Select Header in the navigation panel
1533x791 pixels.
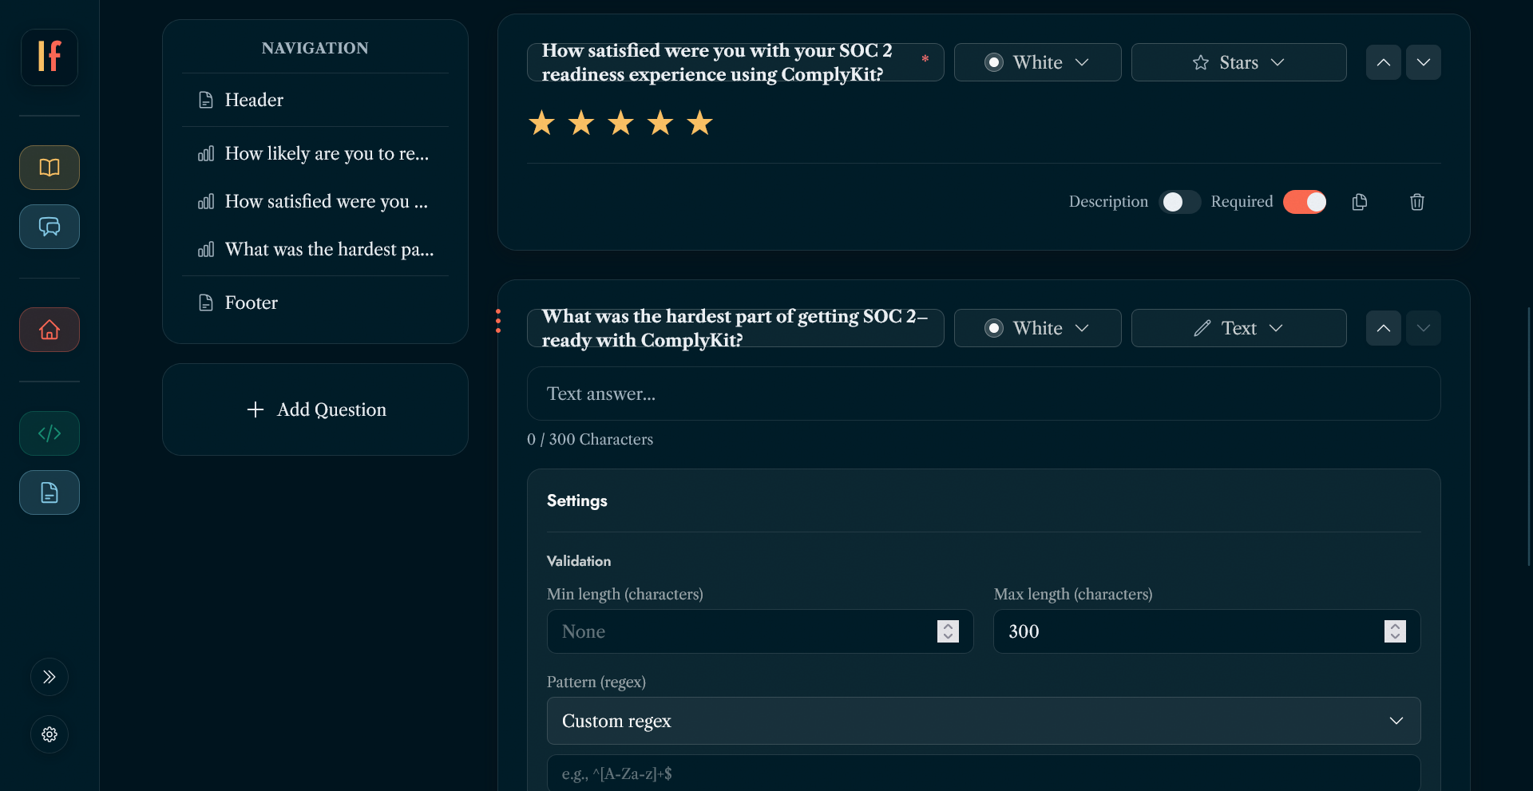click(x=253, y=100)
